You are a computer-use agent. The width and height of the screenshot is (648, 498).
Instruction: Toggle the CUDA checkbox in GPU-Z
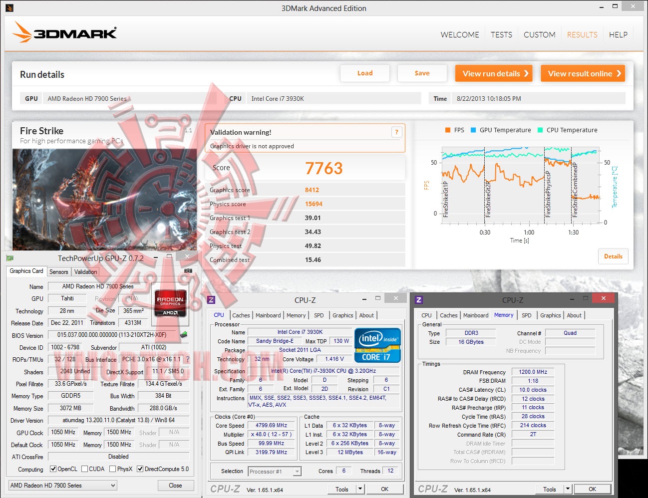(84, 469)
